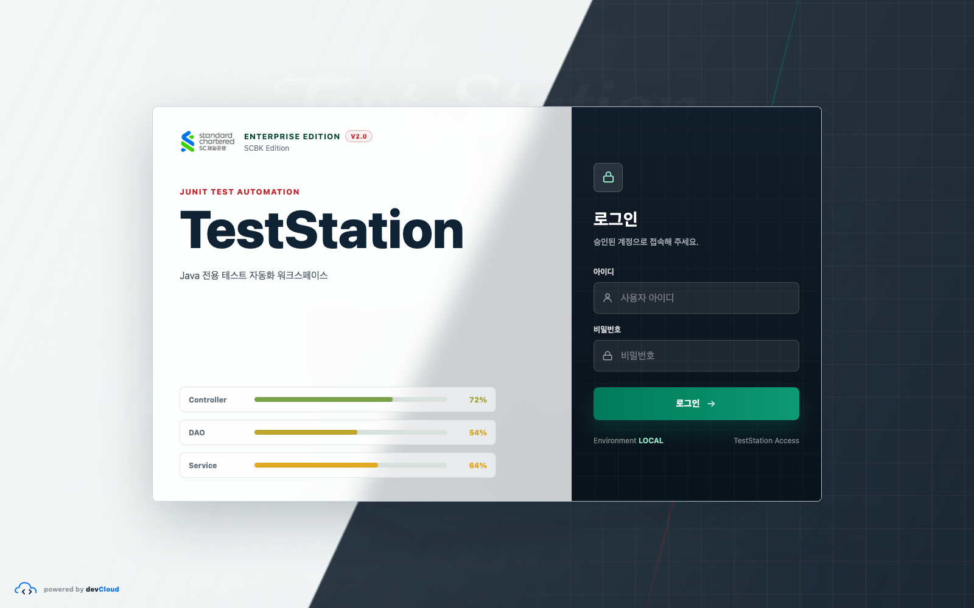Viewport: 974px width, 608px height.
Task: Click the devCloud cloud icon
Action: (26, 589)
